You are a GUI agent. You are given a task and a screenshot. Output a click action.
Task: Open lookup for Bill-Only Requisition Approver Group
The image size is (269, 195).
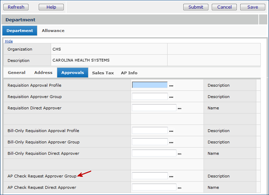coord(171,142)
